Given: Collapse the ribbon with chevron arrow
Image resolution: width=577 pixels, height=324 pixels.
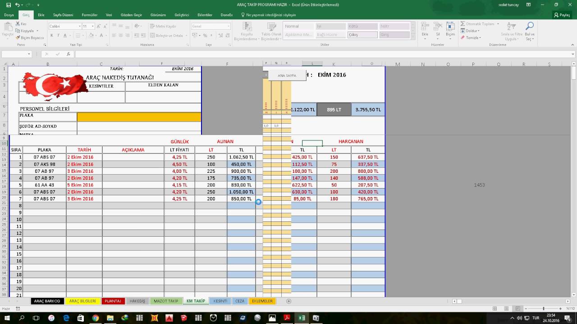Looking at the screenshot, I should pyautogui.click(x=572, y=45).
